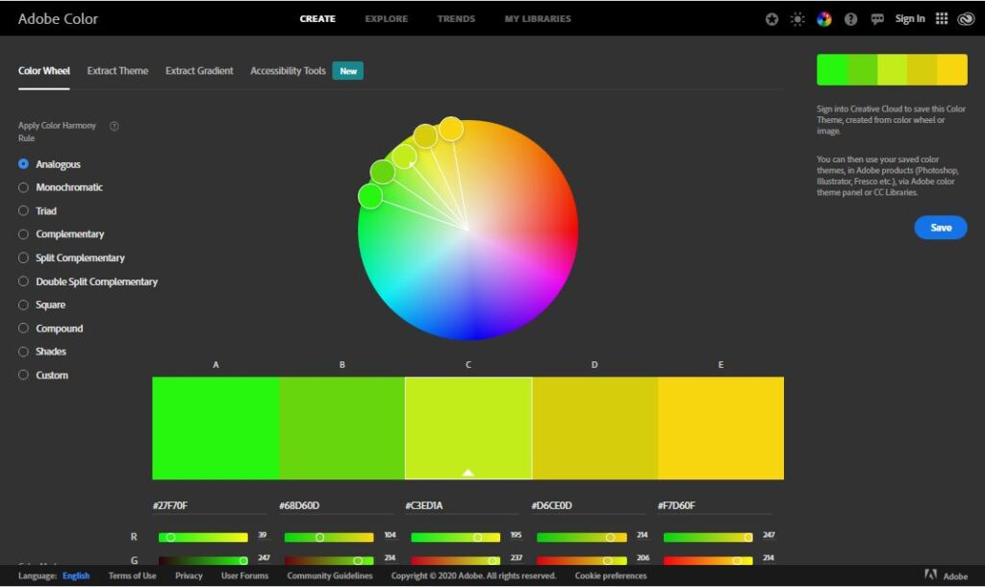Open the Accessibility Tools tab
This screenshot has height=587, width=985.
pos(288,71)
